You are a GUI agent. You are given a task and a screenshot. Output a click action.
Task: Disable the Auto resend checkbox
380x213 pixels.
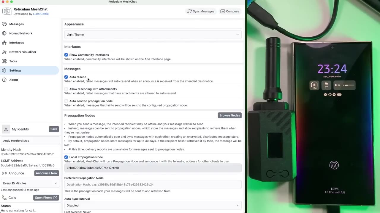(66, 77)
